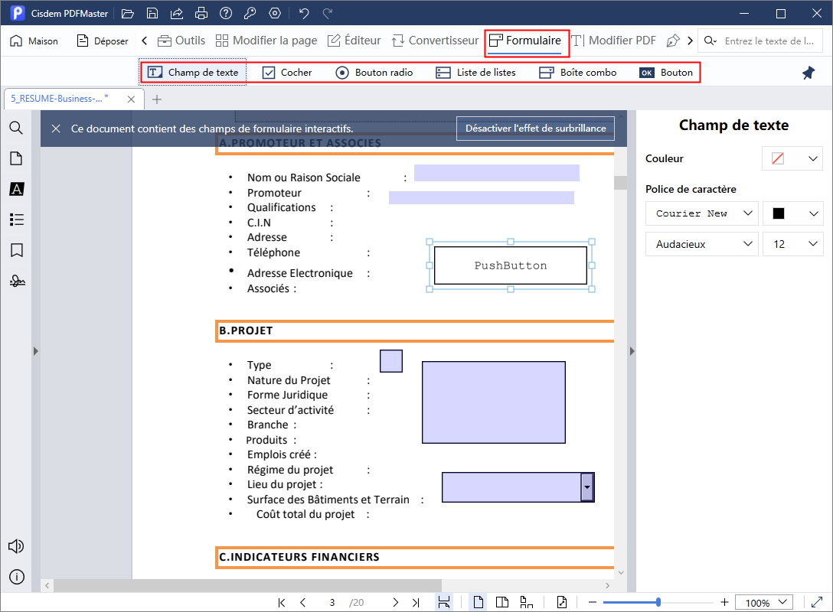The image size is (833, 612).
Task: Redo the last action
Action: coord(328,13)
